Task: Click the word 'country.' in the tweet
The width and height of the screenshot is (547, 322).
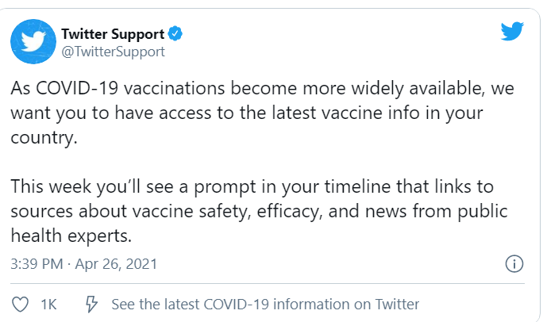Action: click(x=44, y=138)
